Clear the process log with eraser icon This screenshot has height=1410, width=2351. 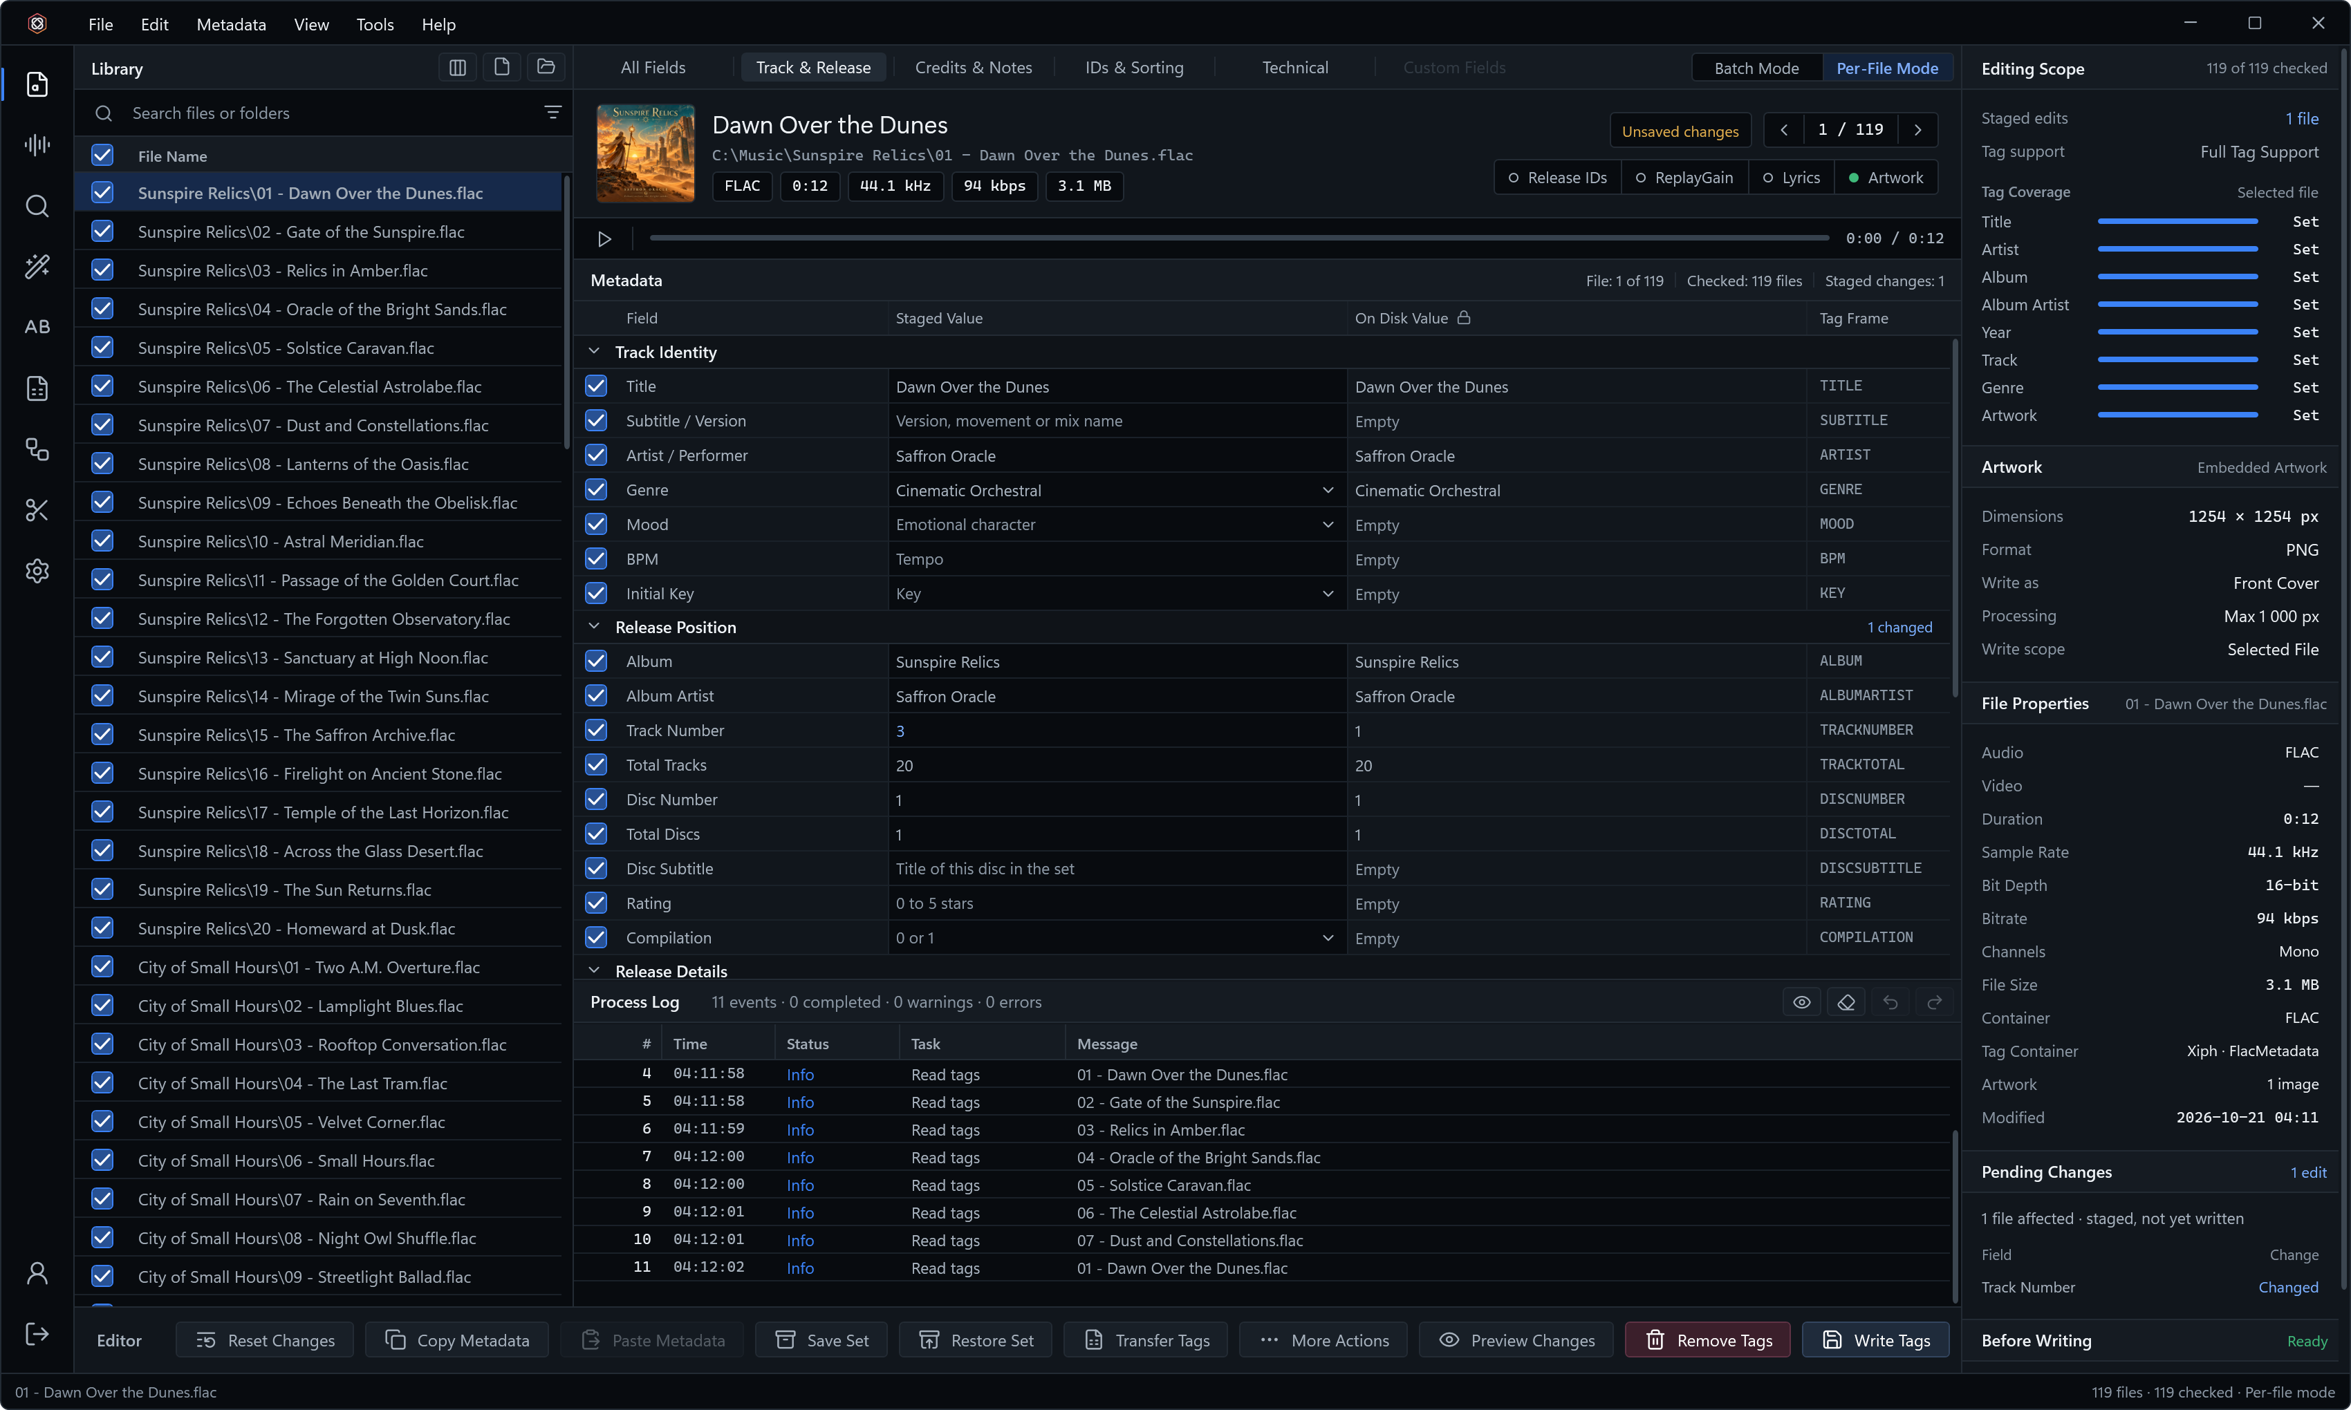coord(1846,1002)
